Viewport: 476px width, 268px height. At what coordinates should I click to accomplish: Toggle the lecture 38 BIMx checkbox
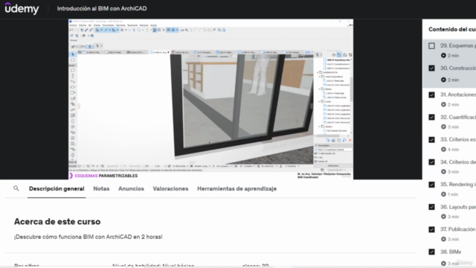431,252
